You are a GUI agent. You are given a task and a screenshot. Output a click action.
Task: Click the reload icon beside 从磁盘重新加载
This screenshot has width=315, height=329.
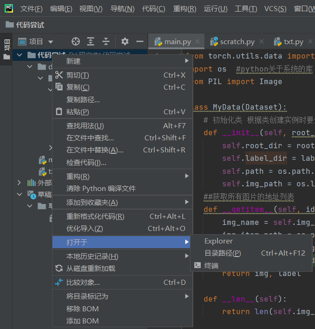point(59,268)
